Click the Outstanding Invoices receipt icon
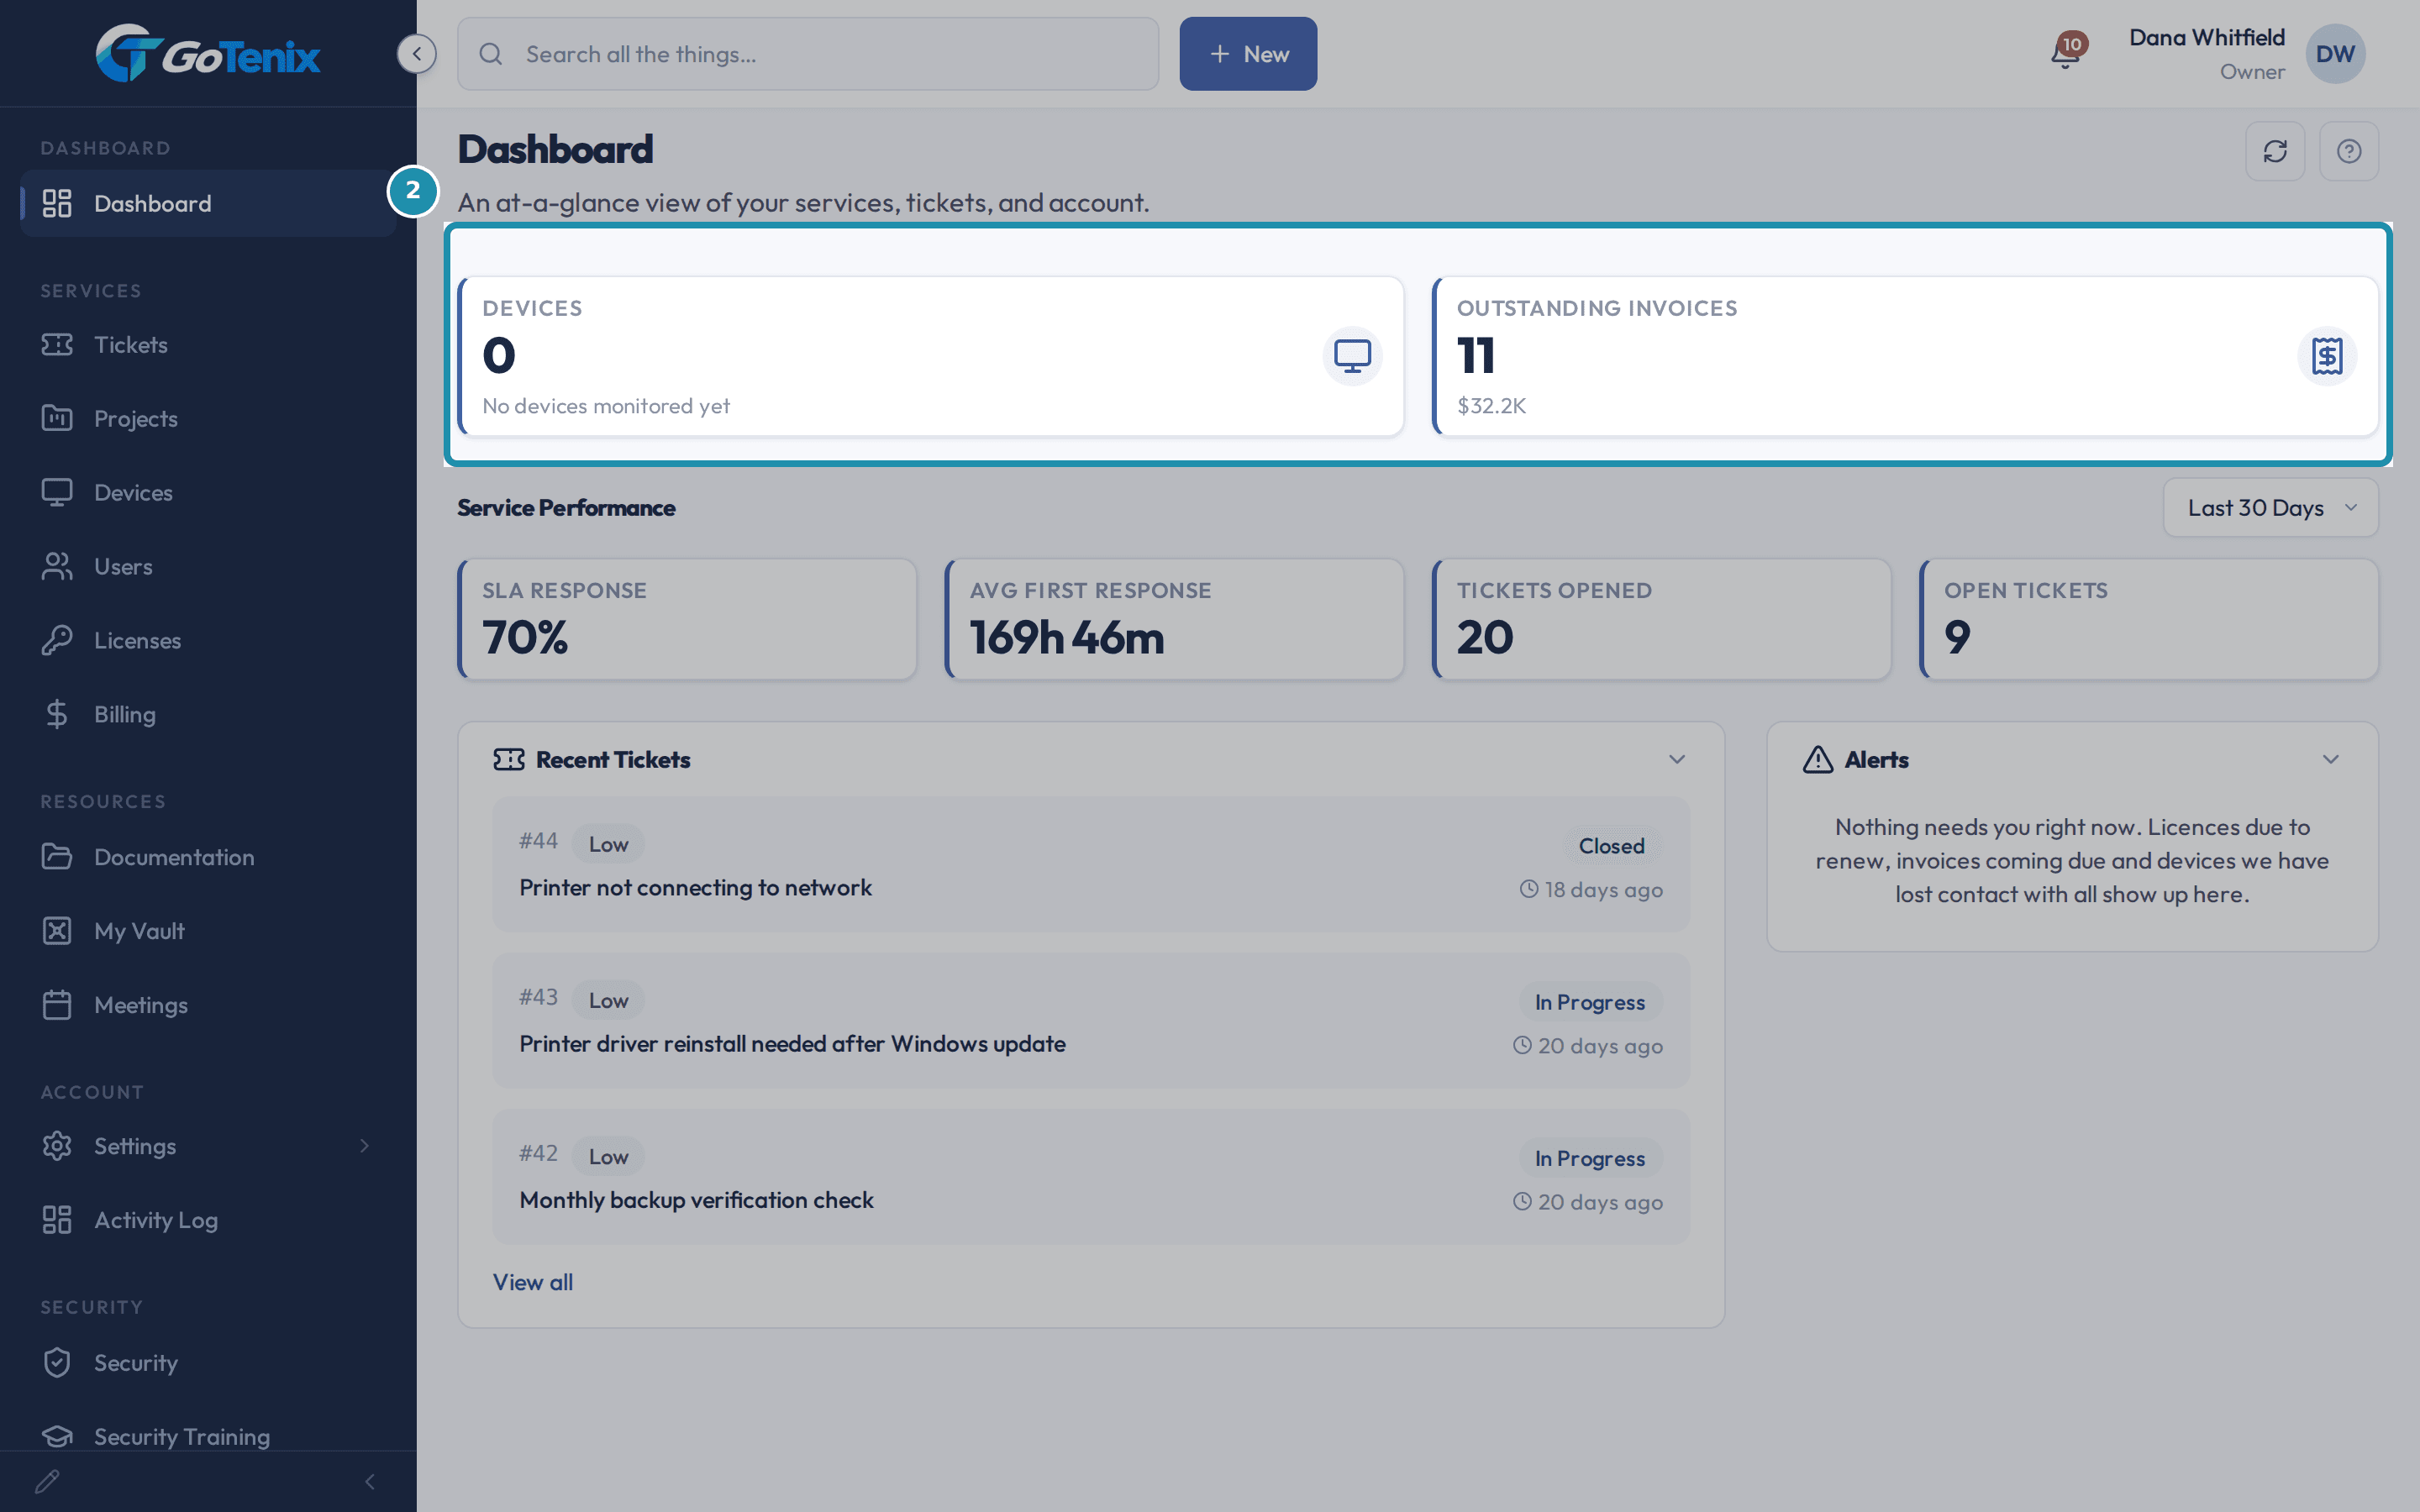Image resolution: width=2420 pixels, height=1512 pixels. click(x=2327, y=356)
